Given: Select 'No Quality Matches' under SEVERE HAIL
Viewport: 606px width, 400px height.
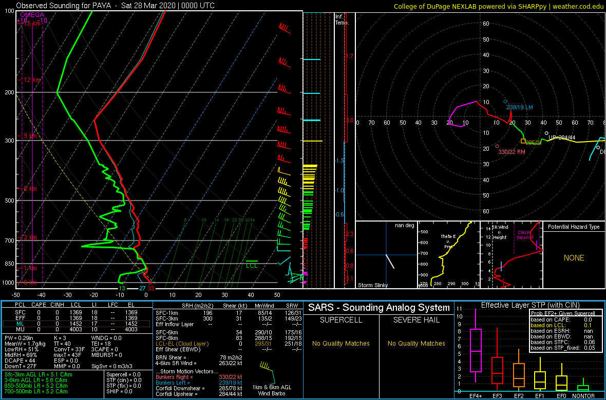Looking at the screenshot, I should coord(416,343).
